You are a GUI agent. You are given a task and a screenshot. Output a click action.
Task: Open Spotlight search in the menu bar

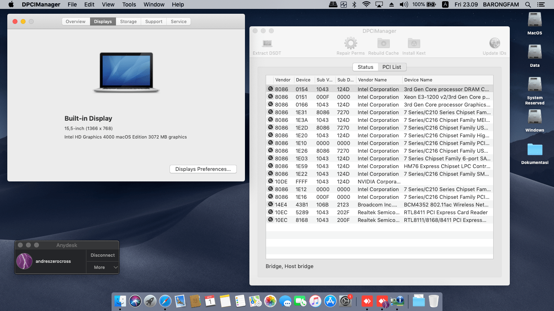[528, 4]
